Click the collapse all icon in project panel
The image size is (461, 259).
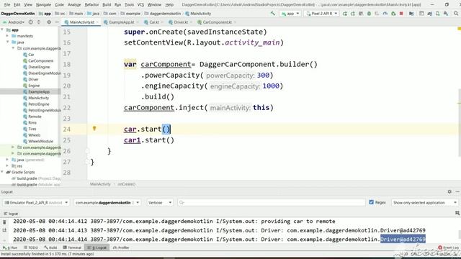[x=38, y=22]
